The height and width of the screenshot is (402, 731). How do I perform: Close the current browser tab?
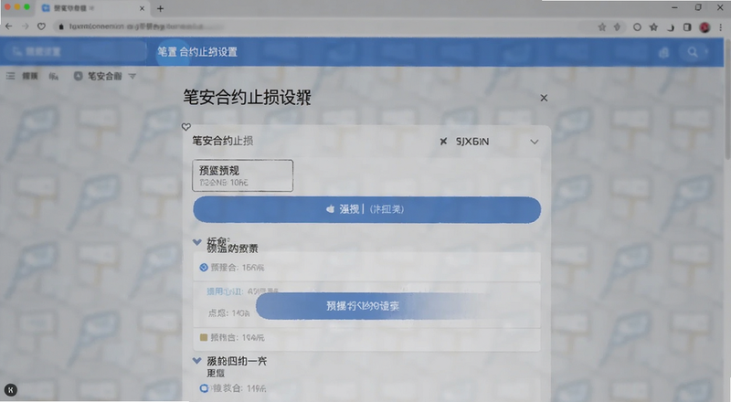point(142,8)
